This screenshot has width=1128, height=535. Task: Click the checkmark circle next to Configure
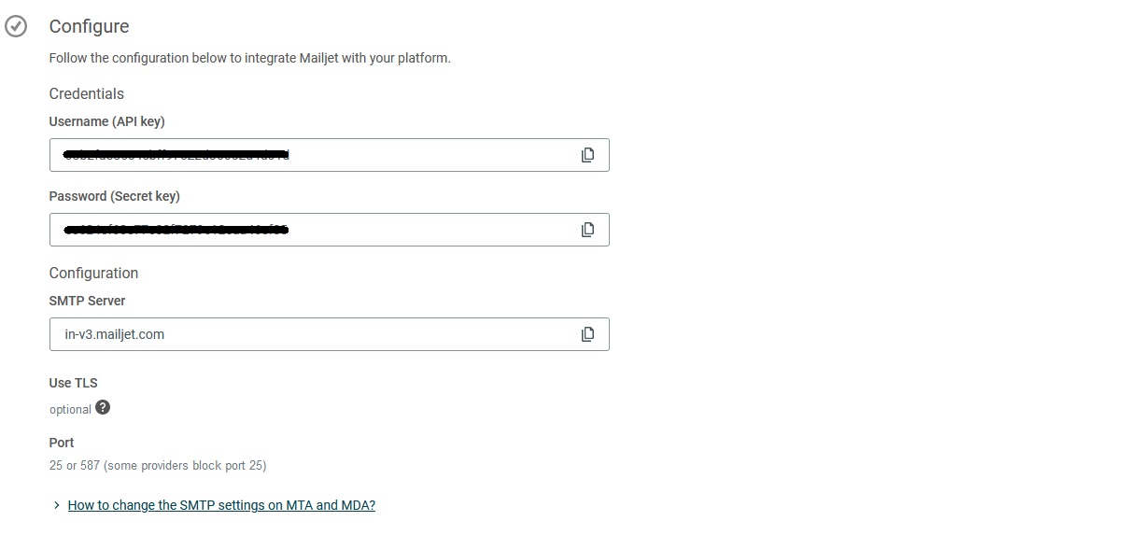coord(16,27)
